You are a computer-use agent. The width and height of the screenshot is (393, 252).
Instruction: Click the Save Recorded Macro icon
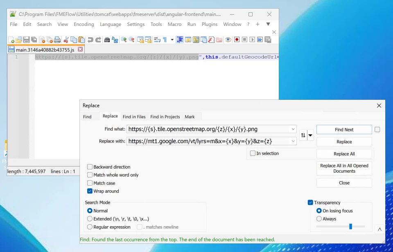268,40
